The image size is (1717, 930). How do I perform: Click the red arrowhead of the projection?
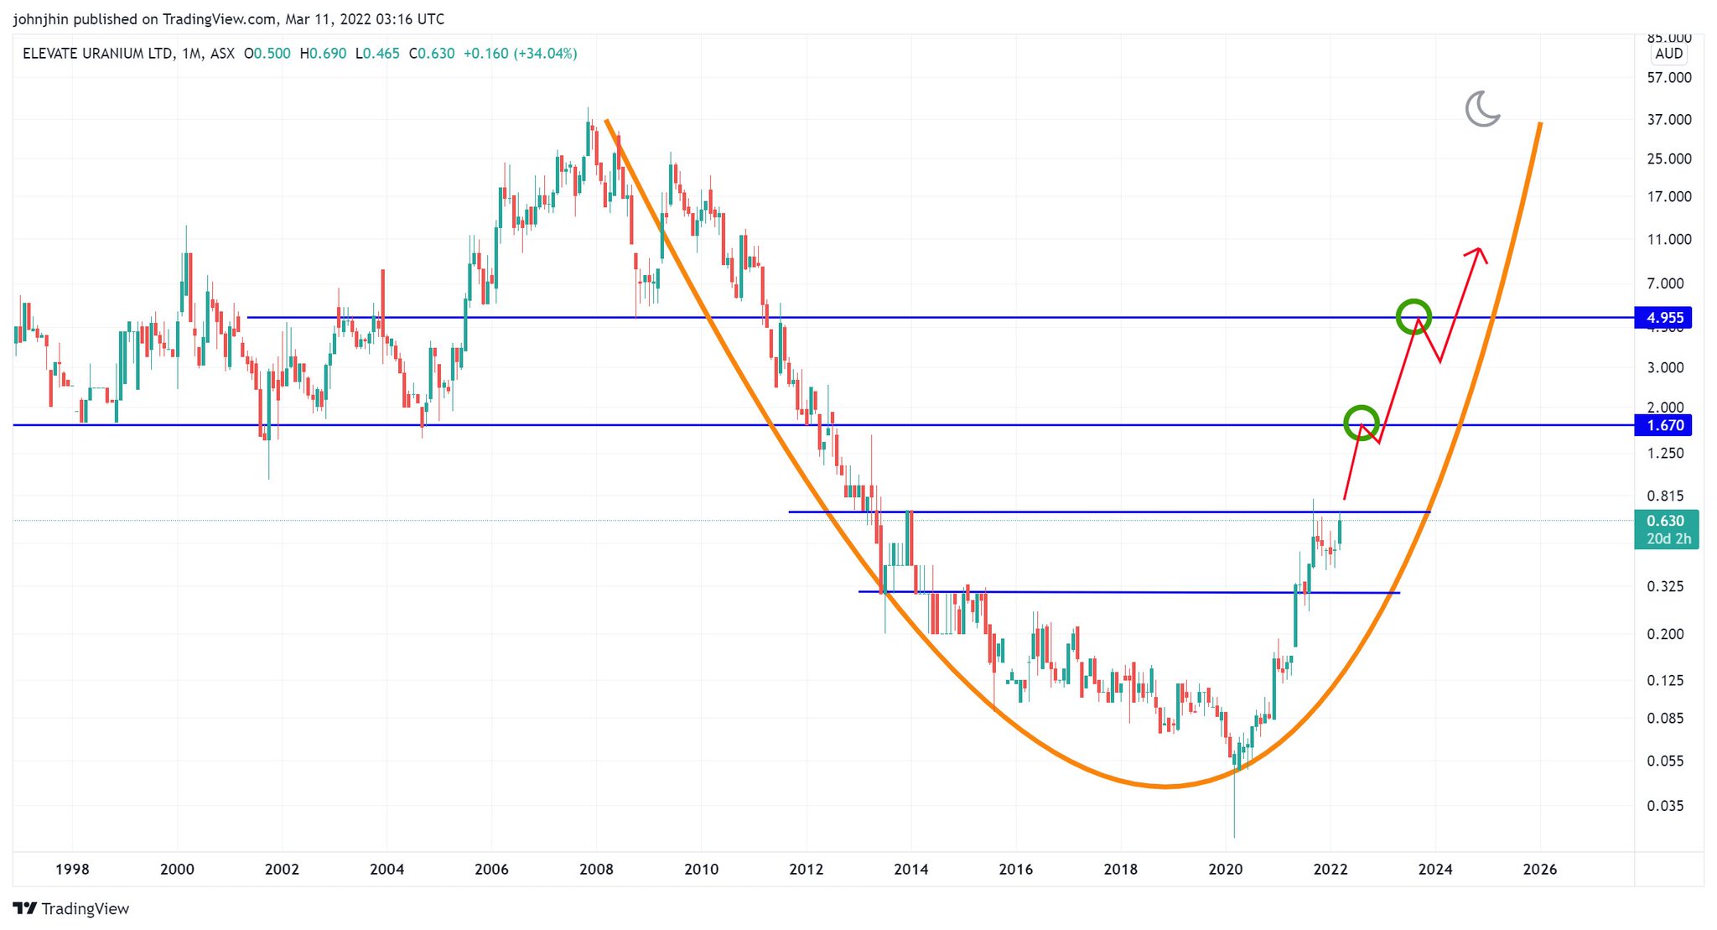tap(1480, 251)
